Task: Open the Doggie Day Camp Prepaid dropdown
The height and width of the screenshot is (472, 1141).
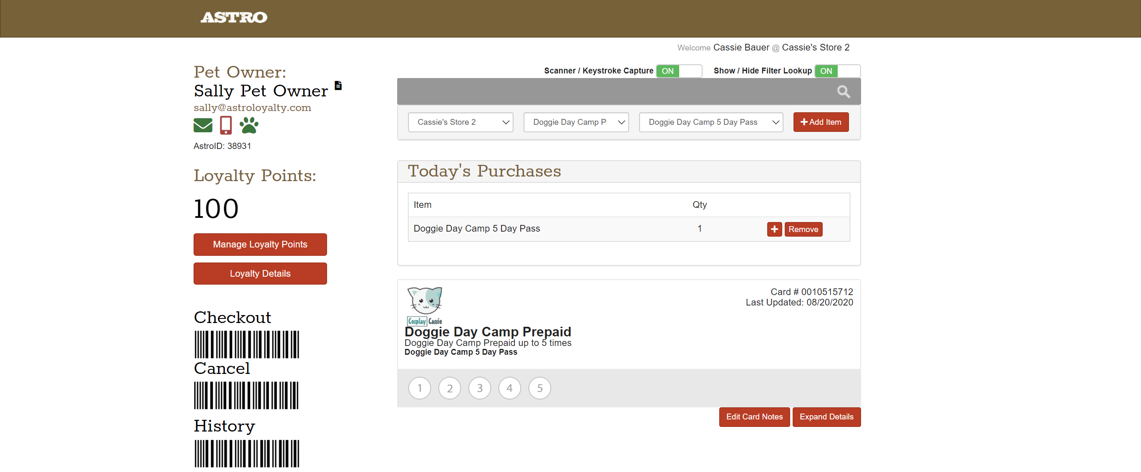Action: pyautogui.click(x=575, y=122)
